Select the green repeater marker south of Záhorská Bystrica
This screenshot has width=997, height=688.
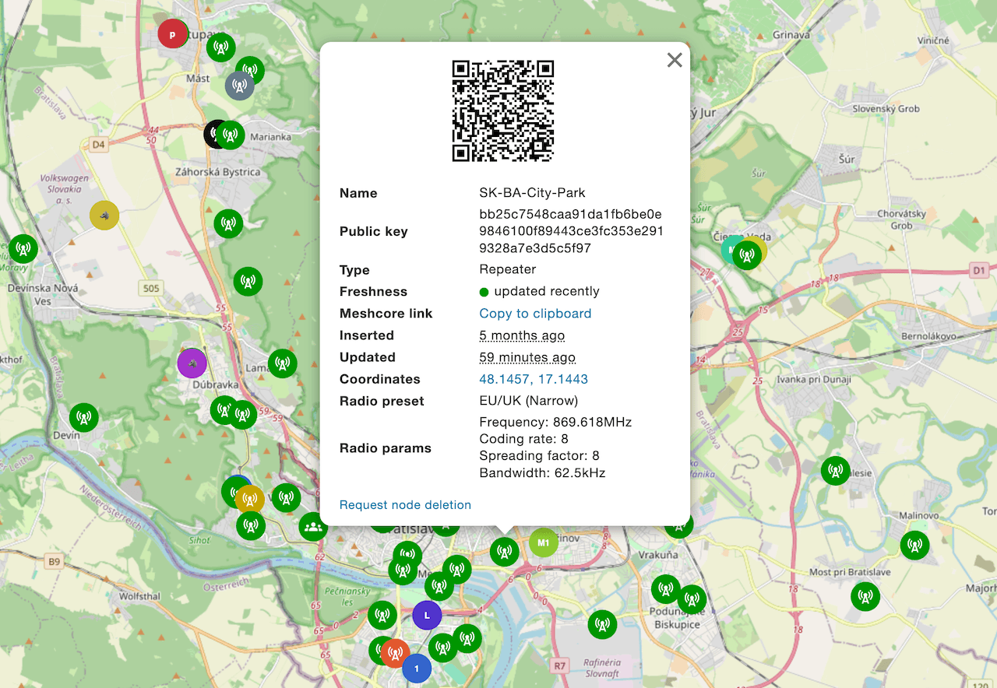(x=228, y=224)
